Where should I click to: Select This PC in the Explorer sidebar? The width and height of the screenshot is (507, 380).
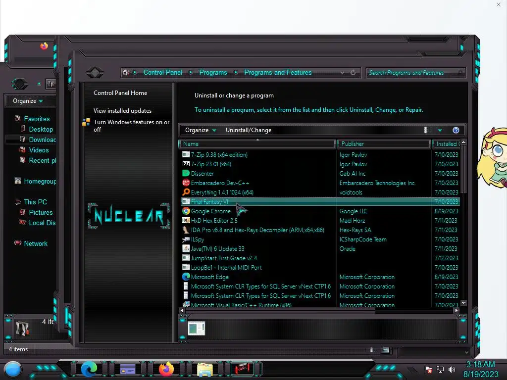(35, 202)
